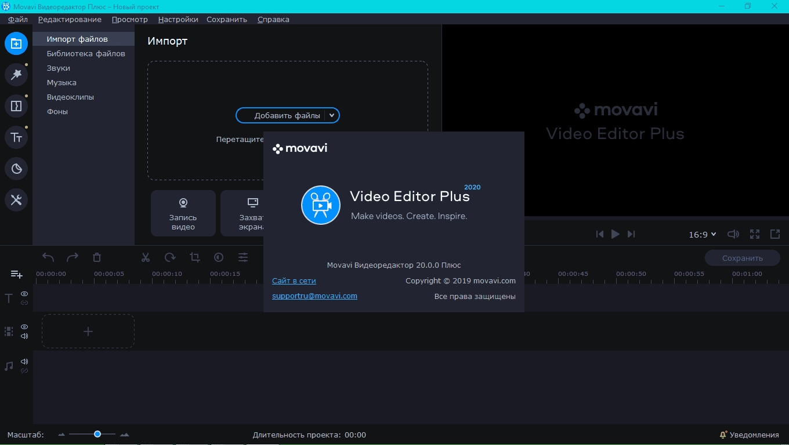Switch preview to full screen
Viewport: 789px width, 445px height.
click(755, 234)
